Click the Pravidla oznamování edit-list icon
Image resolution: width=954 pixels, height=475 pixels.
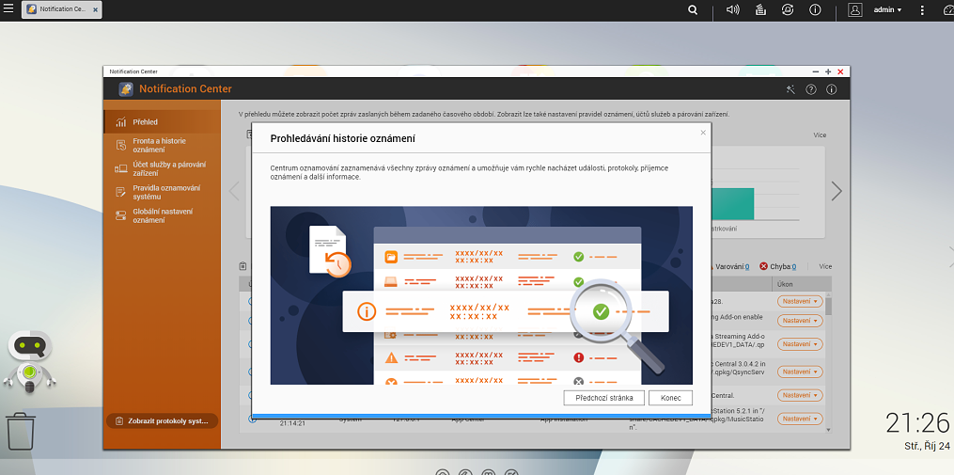coord(121,193)
